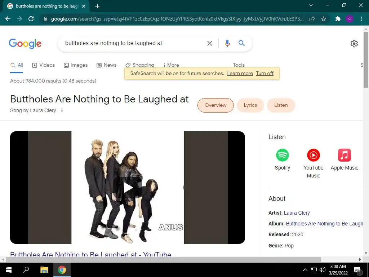The width and height of the screenshot is (369, 277).
Task: Open the Extensions puzzle icon
Action: point(338,19)
